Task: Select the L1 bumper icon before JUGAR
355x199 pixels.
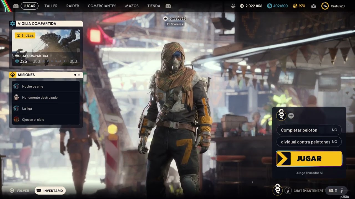Action: [16, 6]
